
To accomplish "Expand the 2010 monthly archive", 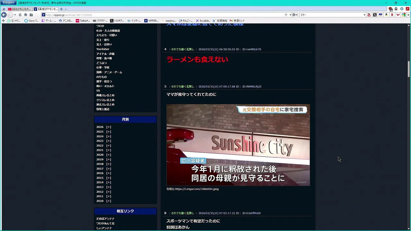I will coord(109,201).
